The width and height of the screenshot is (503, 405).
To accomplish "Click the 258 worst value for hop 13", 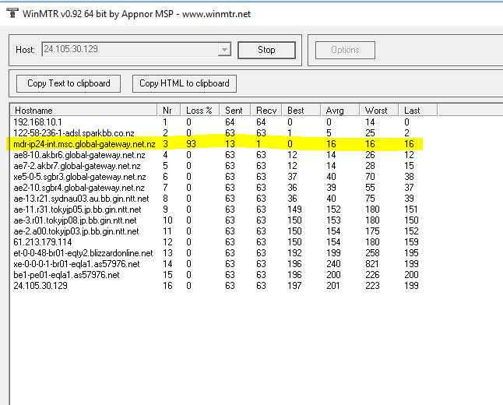I will click(372, 253).
